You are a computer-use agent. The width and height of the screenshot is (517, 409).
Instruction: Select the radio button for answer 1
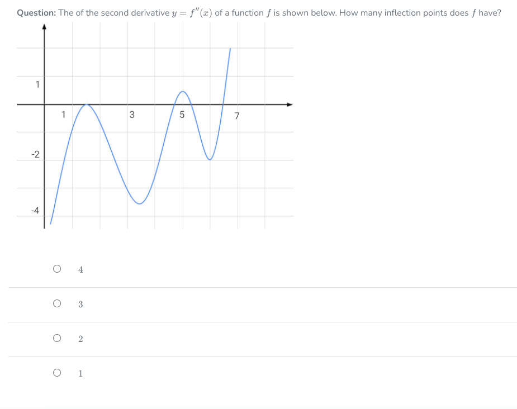(x=56, y=373)
